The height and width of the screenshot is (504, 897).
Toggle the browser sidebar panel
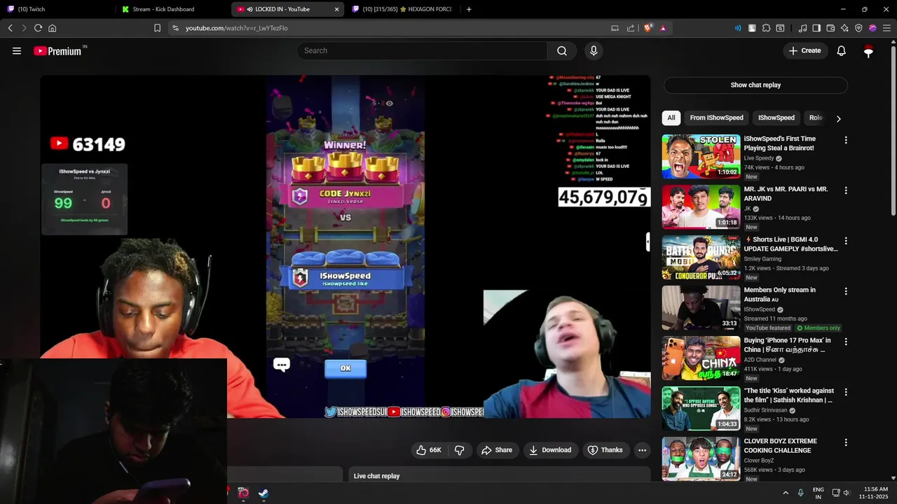816,28
